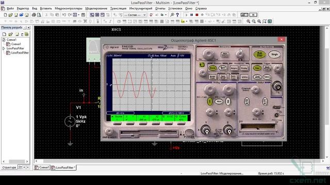Switch to the Структура panel tab
The image size is (330, 185).
[x=9, y=168]
